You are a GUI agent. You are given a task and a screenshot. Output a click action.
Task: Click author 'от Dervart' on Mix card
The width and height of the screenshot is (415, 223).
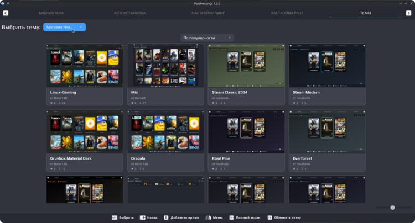click(138, 98)
